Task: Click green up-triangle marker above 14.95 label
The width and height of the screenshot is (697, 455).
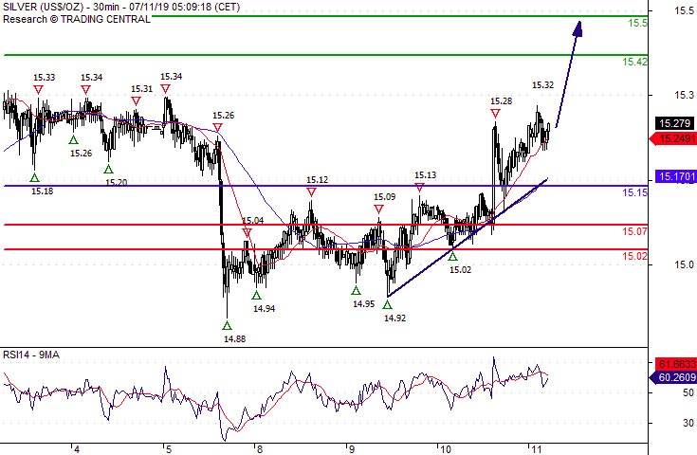Action: click(x=356, y=291)
